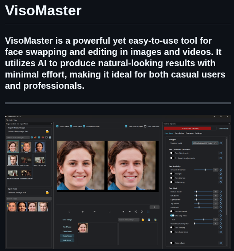Click the reset icon next to Swapper Model
Viewport: 234px width, 251px height.
coord(221,143)
